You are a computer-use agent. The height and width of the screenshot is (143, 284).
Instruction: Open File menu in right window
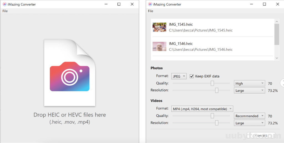point(151,11)
